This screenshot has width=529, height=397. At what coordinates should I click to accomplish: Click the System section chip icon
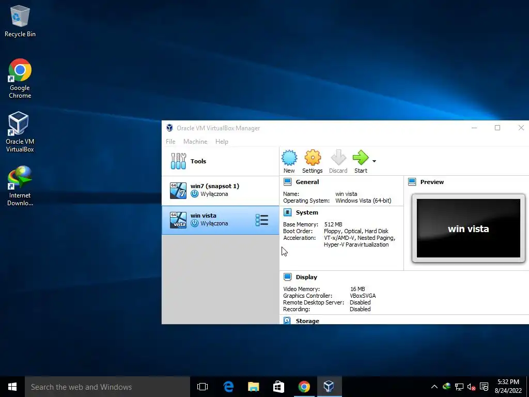[287, 212]
